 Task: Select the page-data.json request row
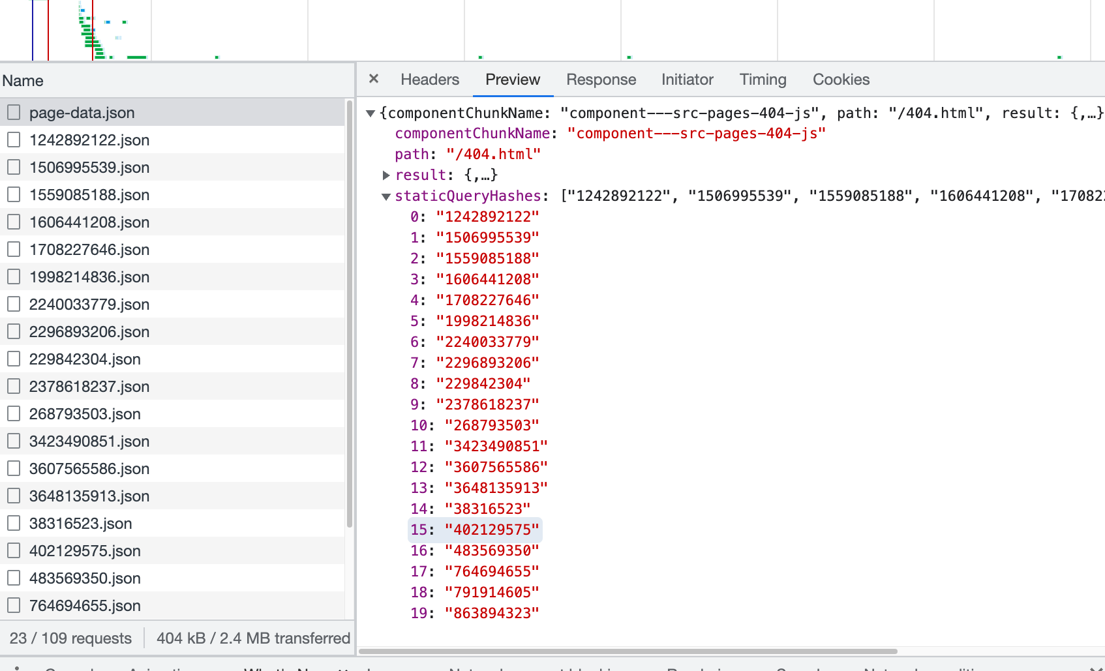coord(82,112)
